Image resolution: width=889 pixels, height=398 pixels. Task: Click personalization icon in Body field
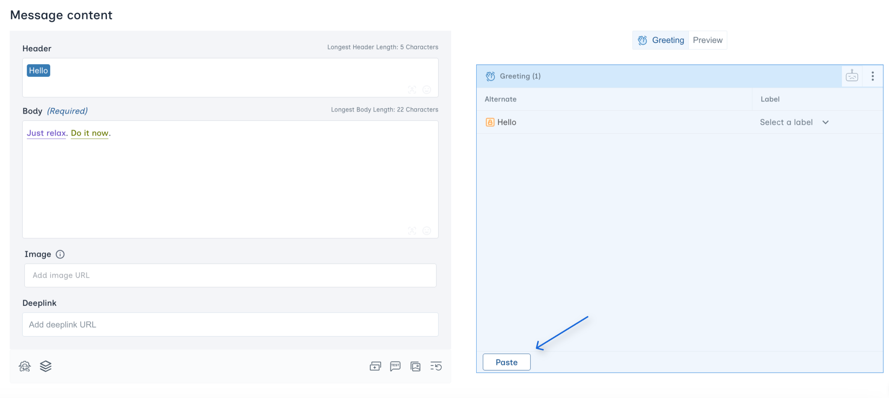(x=412, y=231)
